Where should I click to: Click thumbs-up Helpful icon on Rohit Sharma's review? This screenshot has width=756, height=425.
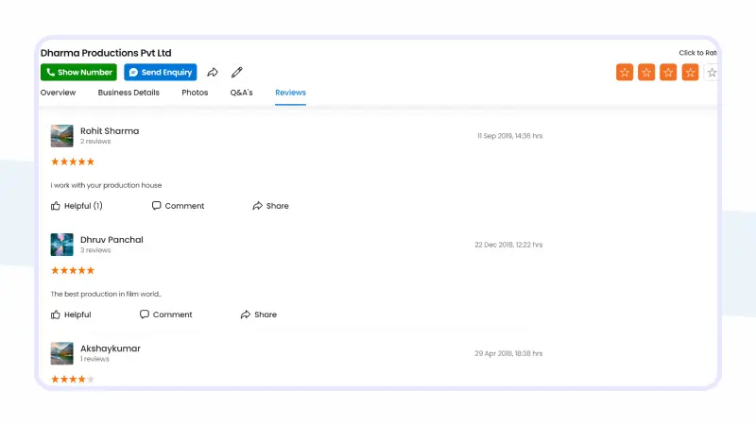[x=56, y=206]
